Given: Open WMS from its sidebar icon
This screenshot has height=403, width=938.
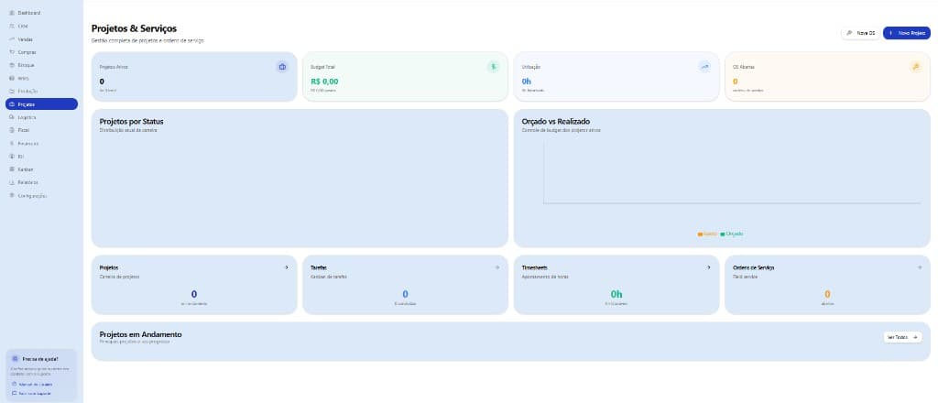Looking at the screenshot, I should click(12, 78).
